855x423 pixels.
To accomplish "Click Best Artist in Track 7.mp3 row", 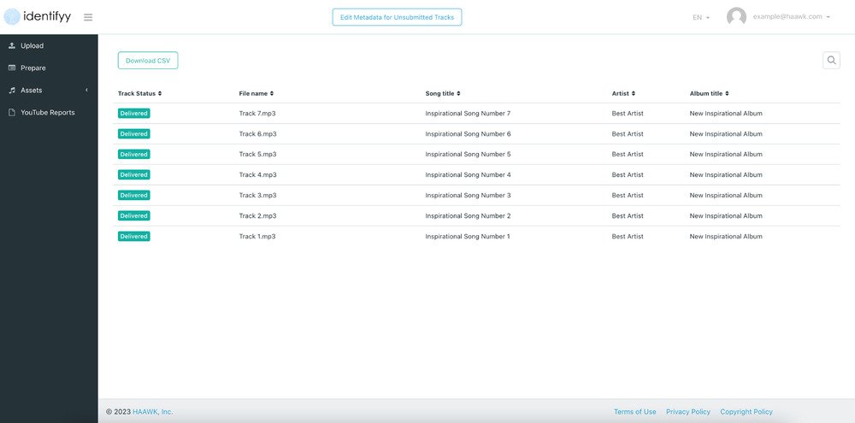I will pos(628,114).
